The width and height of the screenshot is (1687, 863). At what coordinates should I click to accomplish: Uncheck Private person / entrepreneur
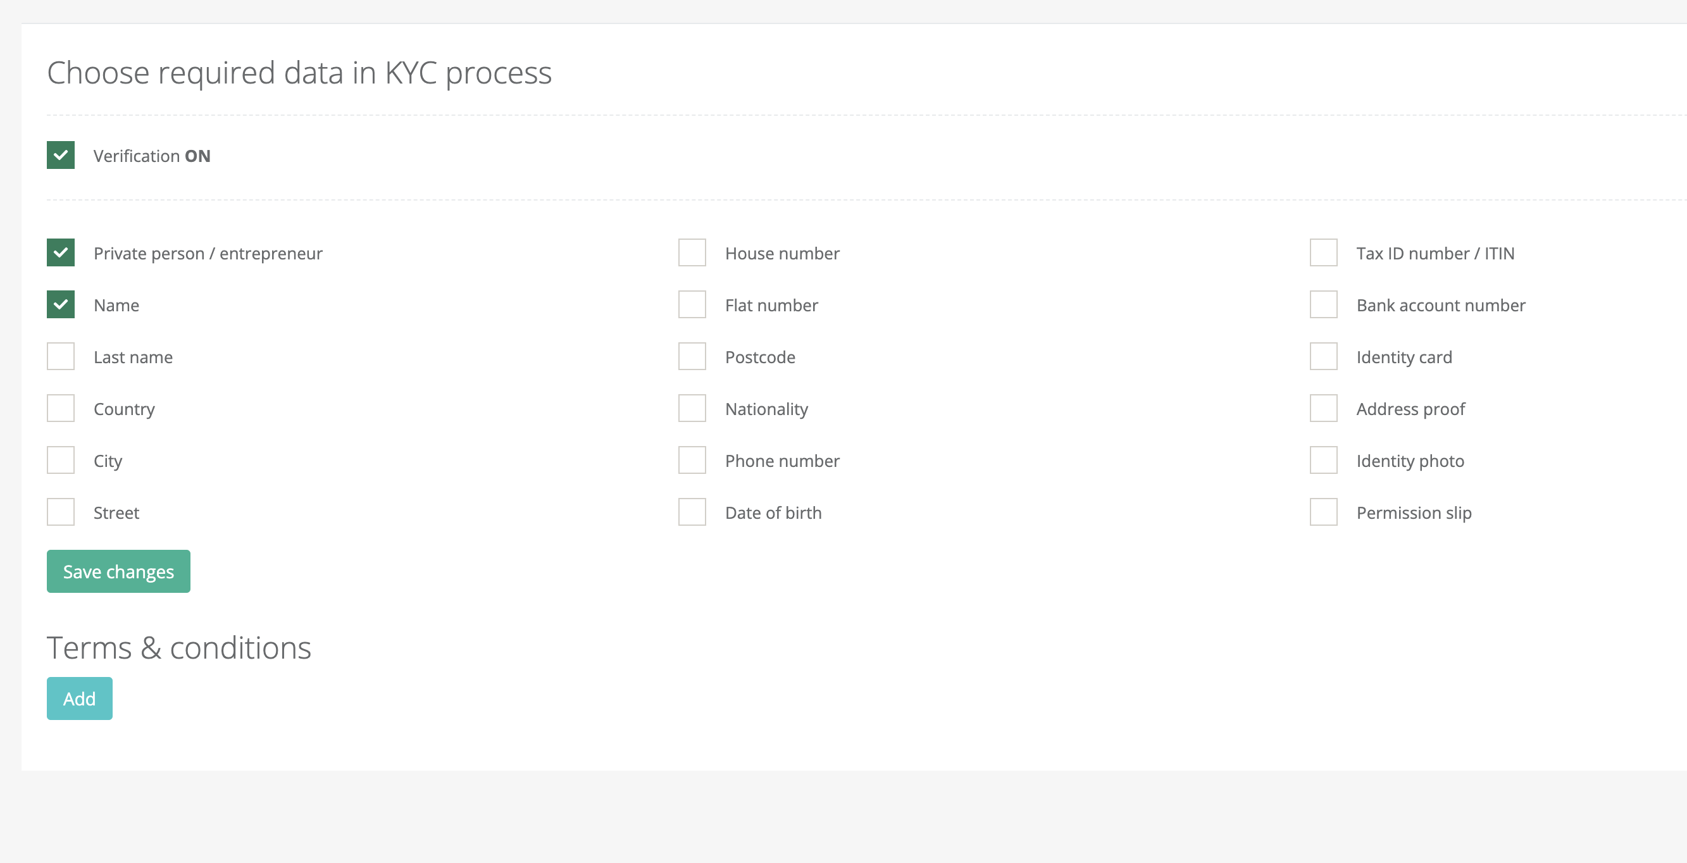coord(60,252)
